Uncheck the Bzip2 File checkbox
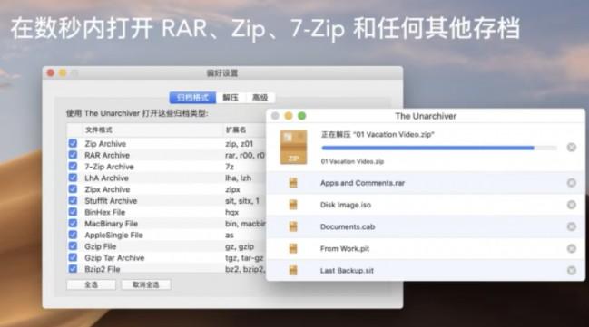This screenshot has height=327, width=589. (x=73, y=269)
